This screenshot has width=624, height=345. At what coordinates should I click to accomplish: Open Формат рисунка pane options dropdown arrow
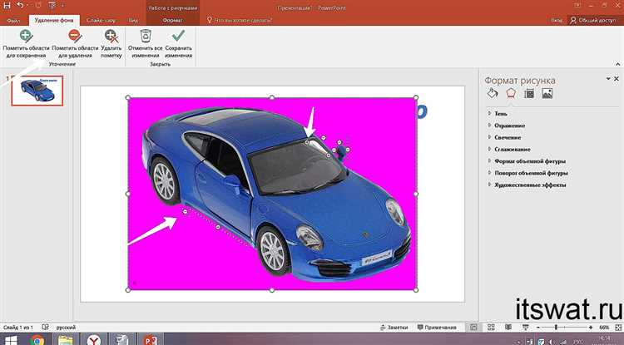(x=607, y=80)
